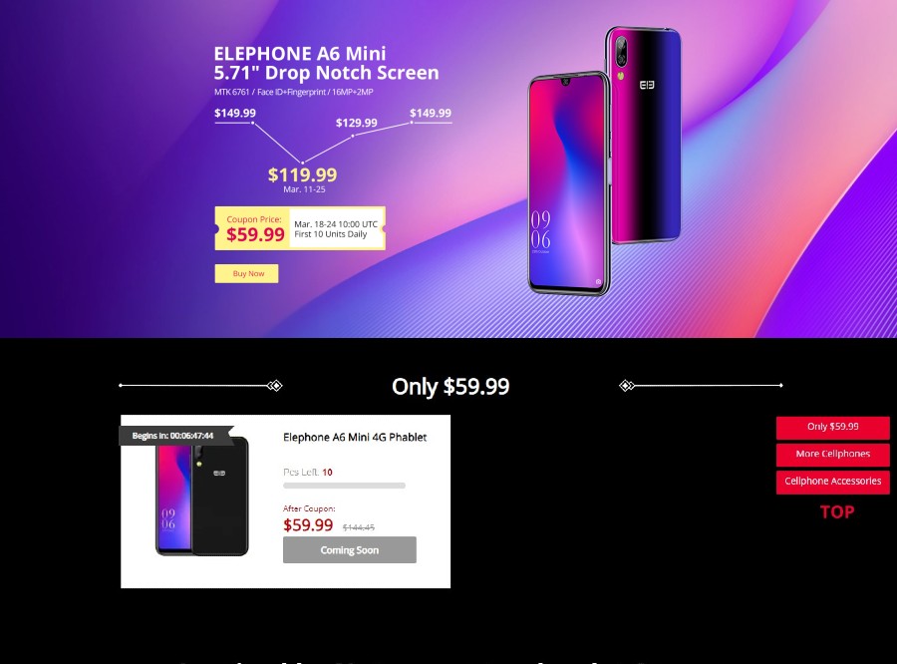This screenshot has height=664, width=897.
Task: Open the More Cellphones sidebar link
Action: click(832, 454)
